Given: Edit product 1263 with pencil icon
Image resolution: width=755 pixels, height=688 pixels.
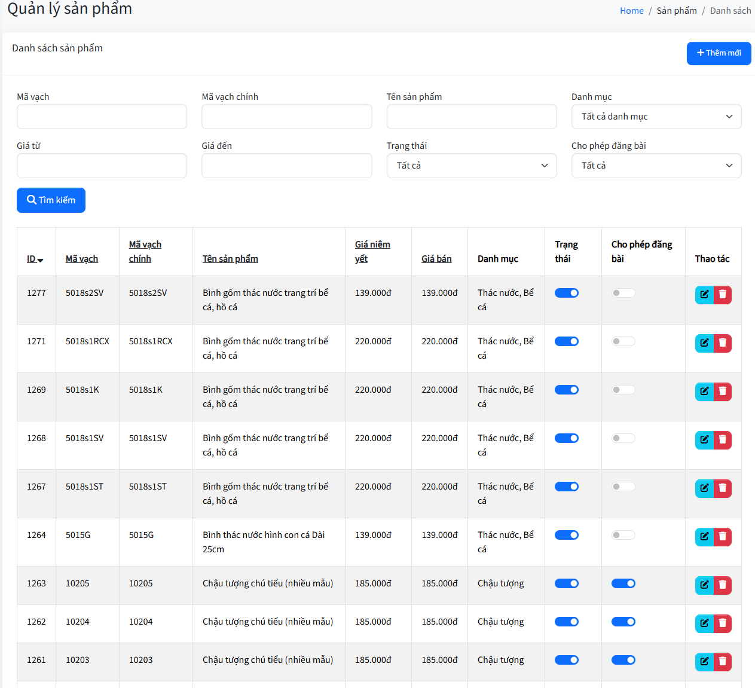Looking at the screenshot, I should [704, 585].
